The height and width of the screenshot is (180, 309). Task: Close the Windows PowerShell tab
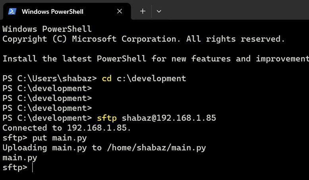[x=120, y=11]
